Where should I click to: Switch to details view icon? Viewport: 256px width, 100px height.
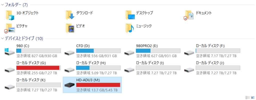click(247, 98)
